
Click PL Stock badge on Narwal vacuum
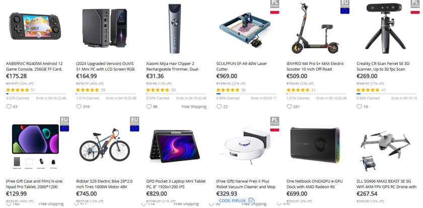[274, 124]
